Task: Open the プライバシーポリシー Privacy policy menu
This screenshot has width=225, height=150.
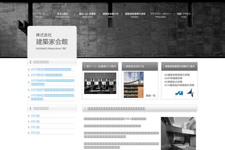Action: 160,15
